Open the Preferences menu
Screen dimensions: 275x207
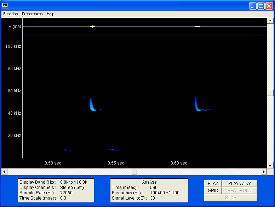click(32, 14)
